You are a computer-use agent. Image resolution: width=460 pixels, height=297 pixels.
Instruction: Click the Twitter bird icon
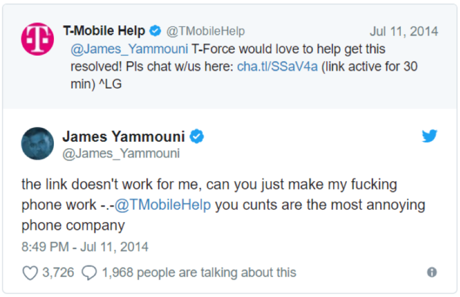point(429,136)
